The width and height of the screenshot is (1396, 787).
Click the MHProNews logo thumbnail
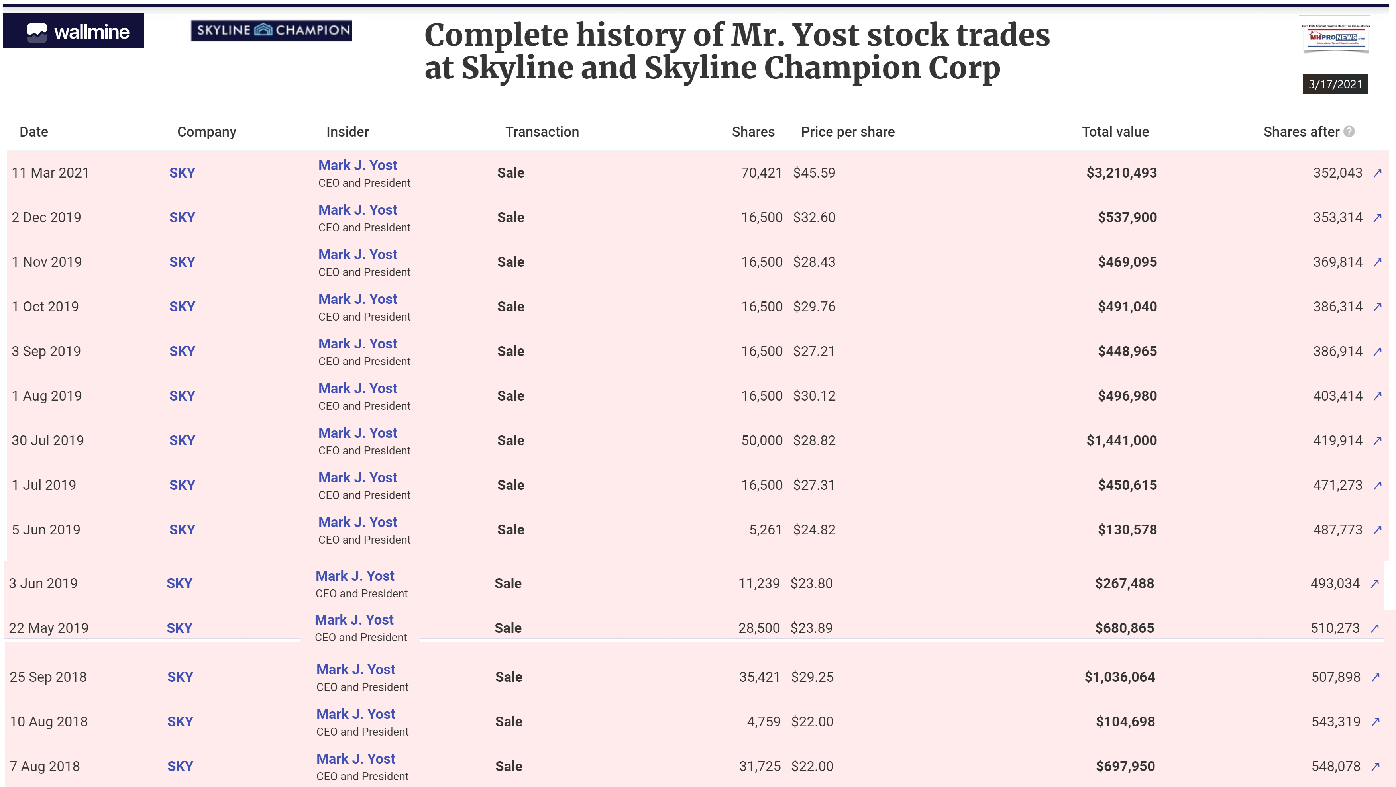pyautogui.click(x=1336, y=38)
